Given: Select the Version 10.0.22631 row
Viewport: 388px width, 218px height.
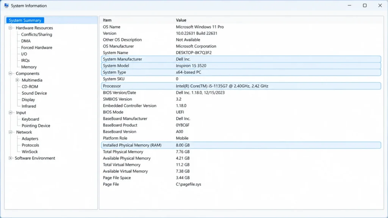Looking at the screenshot, I should [x=241, y=33].
